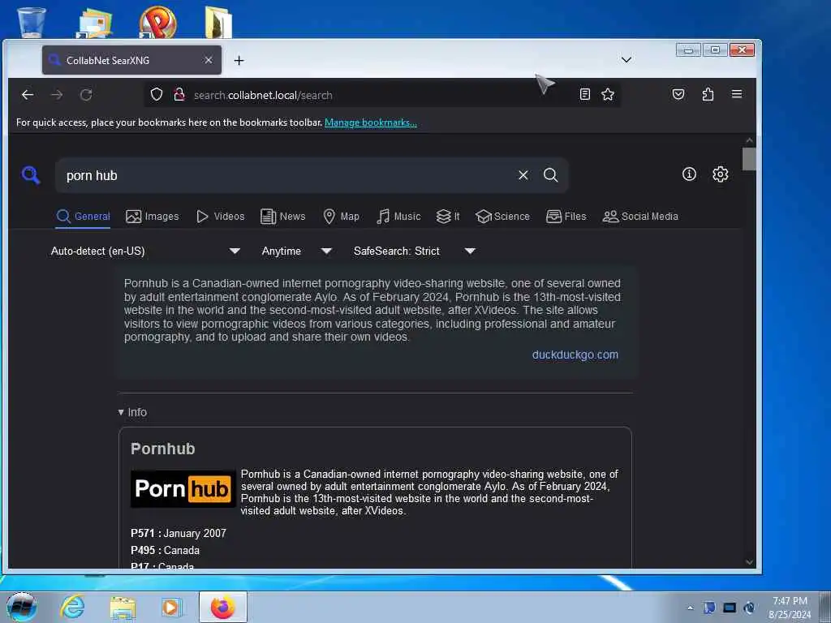Switch to Images search category

click(x=152, y=216)
